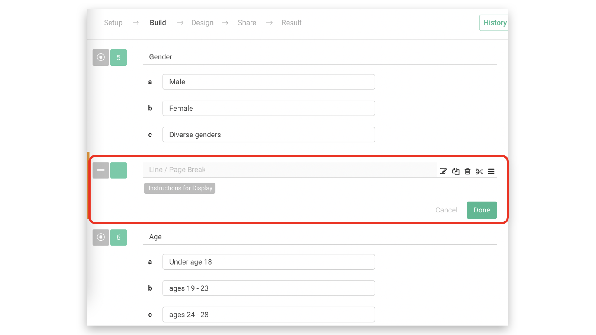Click the Gender question radio type icon
The height and width of the screenshot is (335, 596).
point(101,57)
